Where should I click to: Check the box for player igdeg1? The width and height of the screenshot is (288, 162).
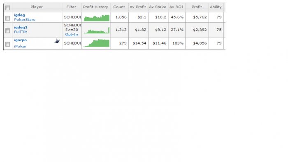7,31
